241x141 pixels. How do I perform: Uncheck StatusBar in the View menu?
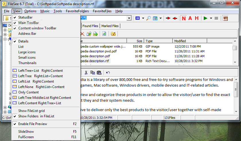pos(46,17)
